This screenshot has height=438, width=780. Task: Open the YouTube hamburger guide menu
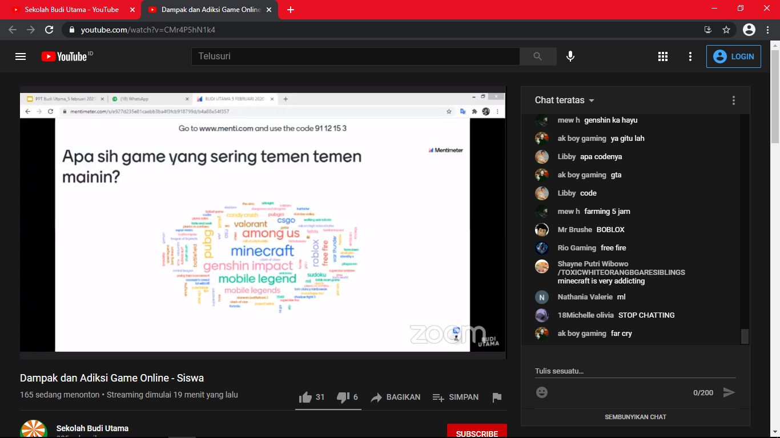pos(21,56)
